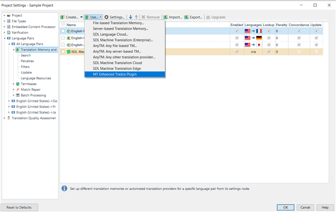336x212 pixels.
Task: Collapse the All Language Pairs node
Action: point(9,44)
